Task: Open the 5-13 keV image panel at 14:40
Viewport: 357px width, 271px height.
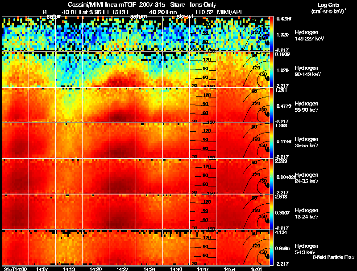Action: pos(176,247)
